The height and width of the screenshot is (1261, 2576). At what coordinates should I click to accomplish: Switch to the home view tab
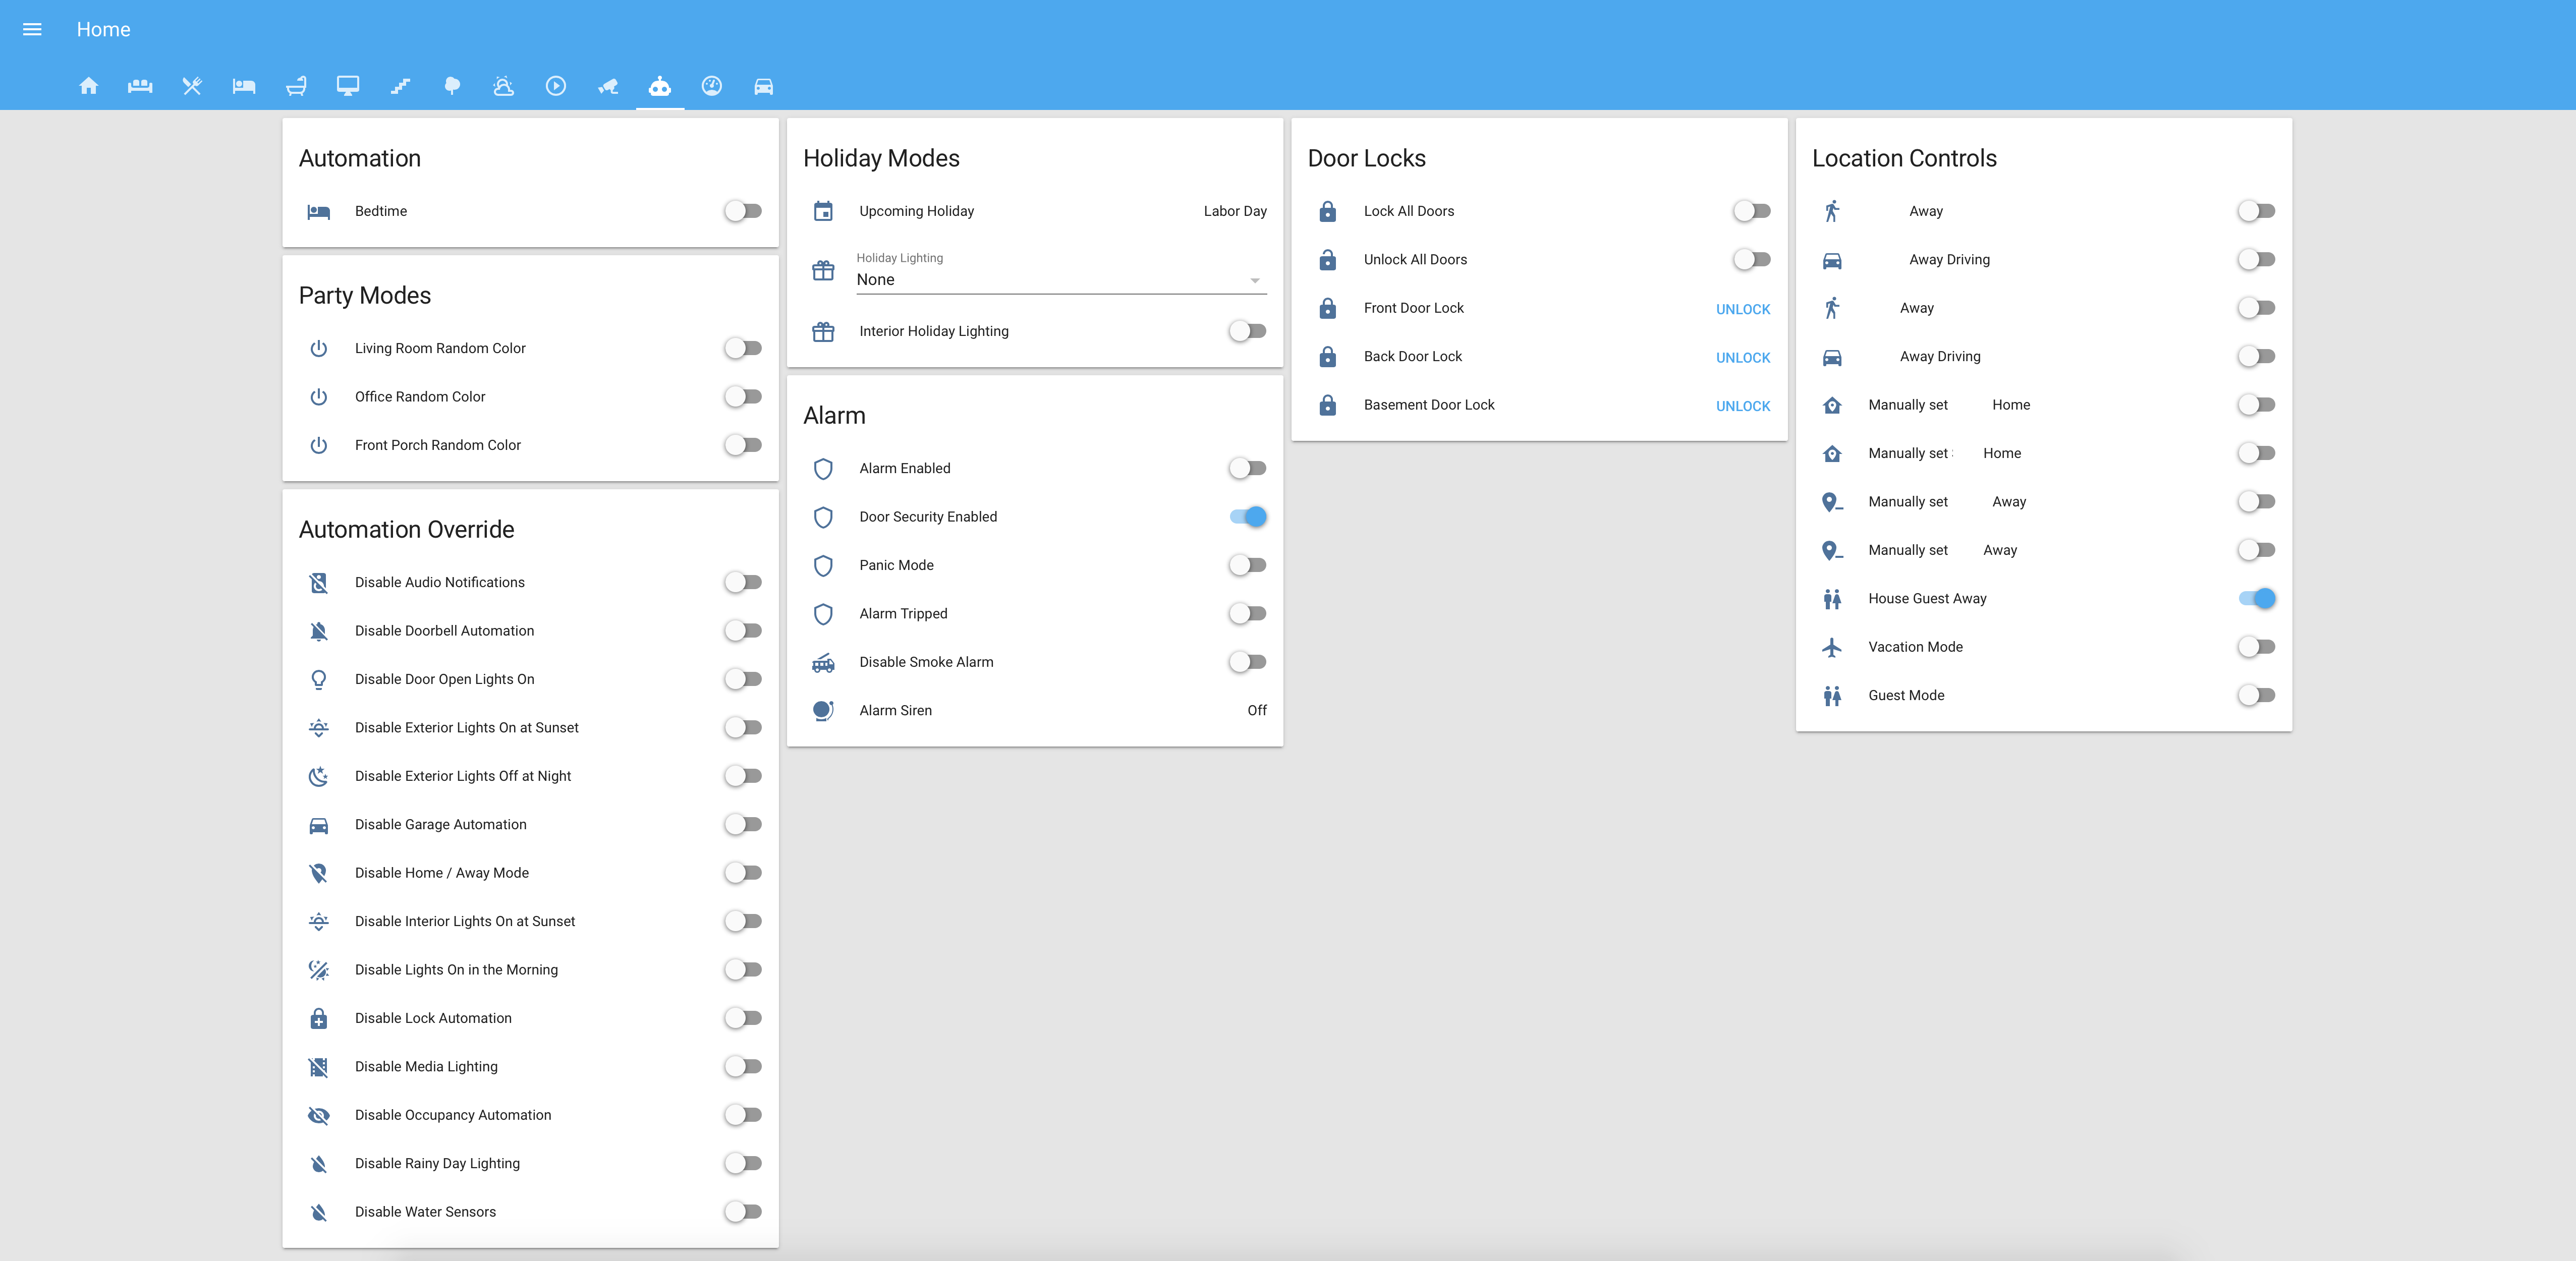[x=88, y=86]
